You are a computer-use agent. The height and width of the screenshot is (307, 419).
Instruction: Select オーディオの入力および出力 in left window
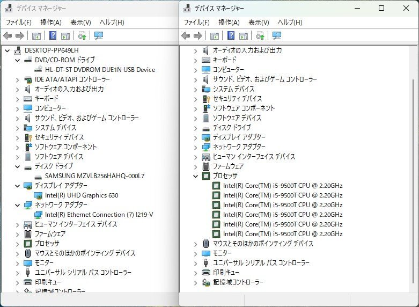69,89
